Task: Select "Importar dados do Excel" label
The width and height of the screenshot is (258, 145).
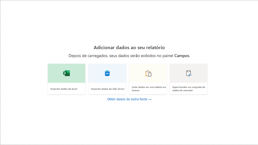Action: tap(64, 89)
